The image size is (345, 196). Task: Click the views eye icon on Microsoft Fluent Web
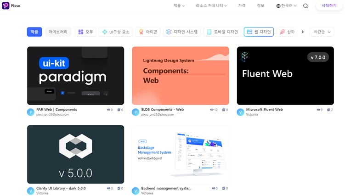tap(318, 110)
